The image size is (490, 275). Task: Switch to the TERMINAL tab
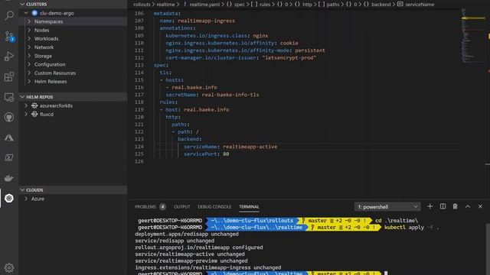pos(249,207)
